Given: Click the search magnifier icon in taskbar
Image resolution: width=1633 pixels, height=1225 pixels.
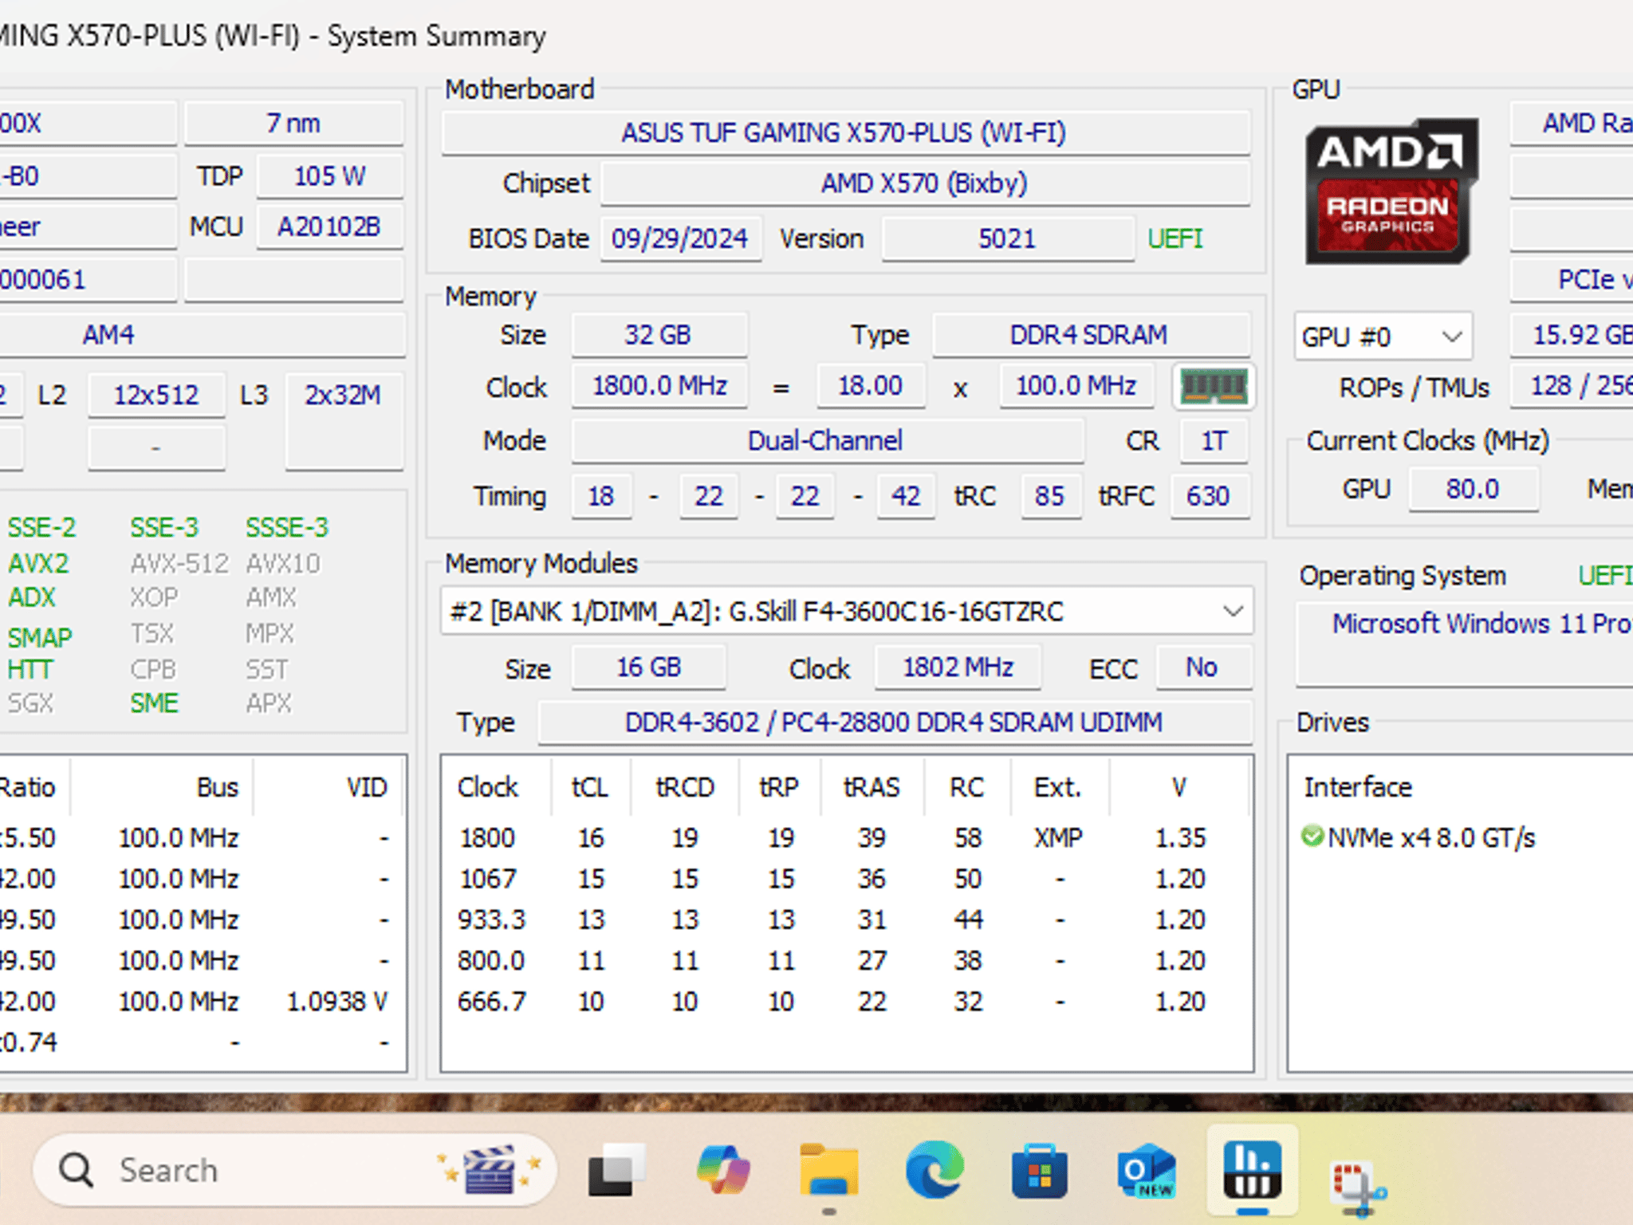Looking at the screenshot, I should (x=77, y=1170).
